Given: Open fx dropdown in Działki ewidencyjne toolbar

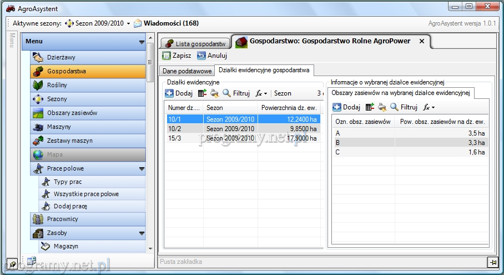Looking at the screenshot, I should [x=261, y=93].
